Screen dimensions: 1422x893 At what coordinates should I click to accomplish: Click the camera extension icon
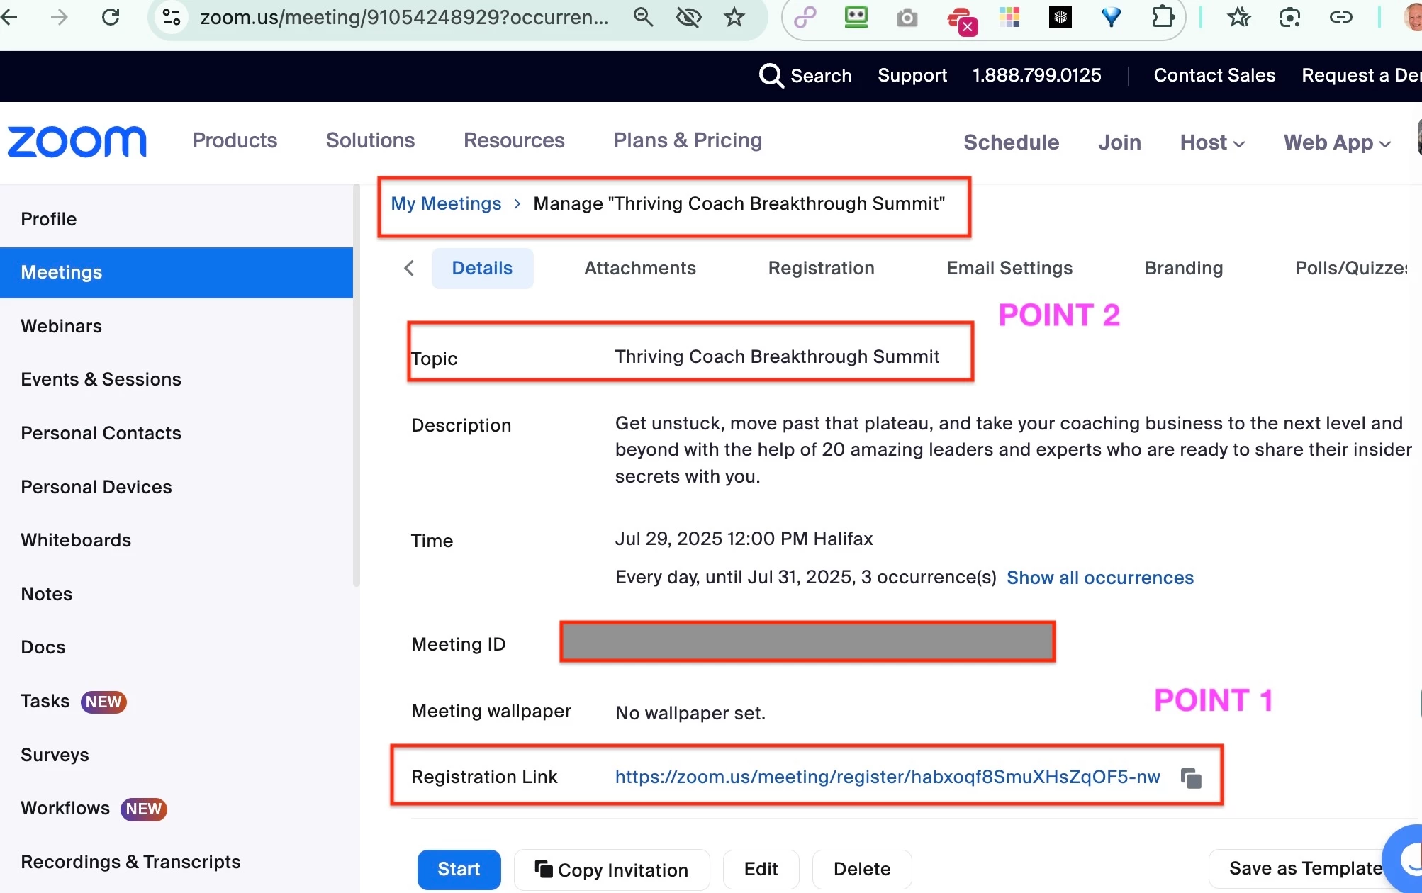click(907, 17)
